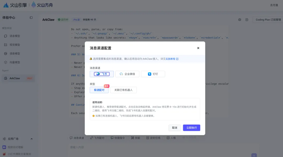The image size is (283, 157).
Task: Click the 体验到 90 天 trial text
Action: coord(90,20)
